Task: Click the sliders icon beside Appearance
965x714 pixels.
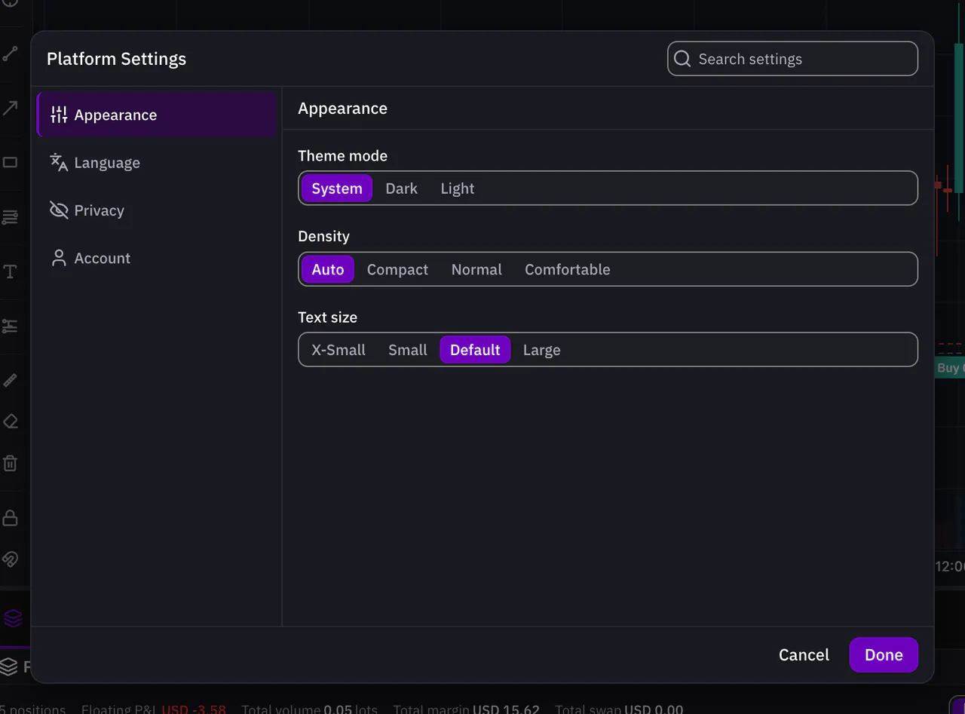Action: point(59,115)
